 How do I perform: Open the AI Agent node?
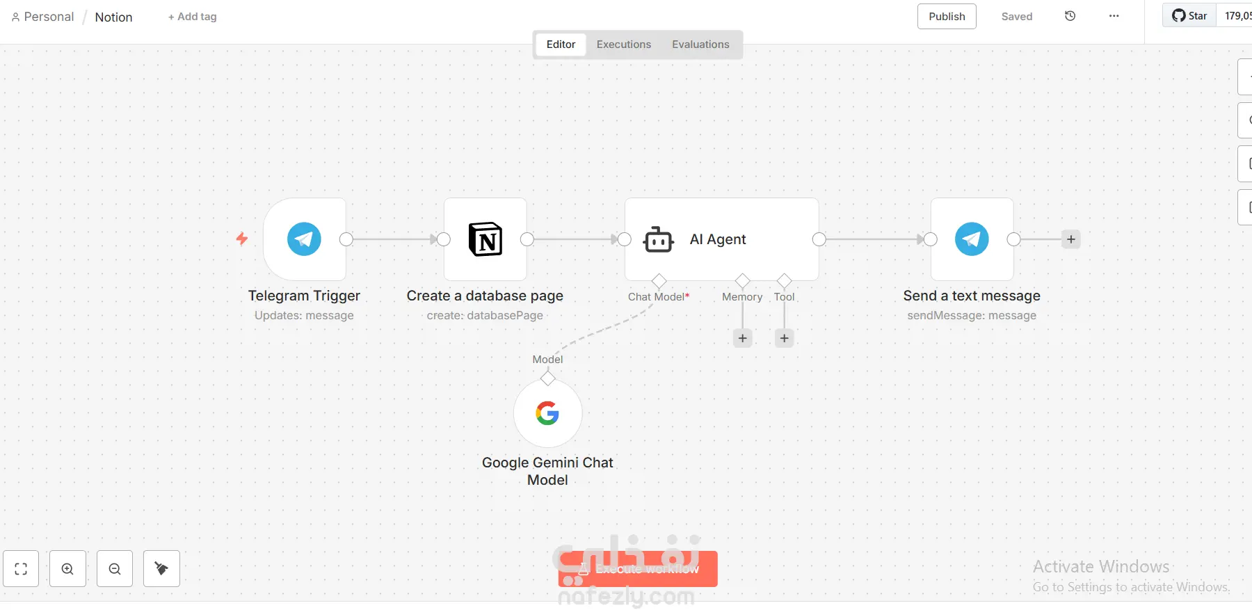point(721,239)
